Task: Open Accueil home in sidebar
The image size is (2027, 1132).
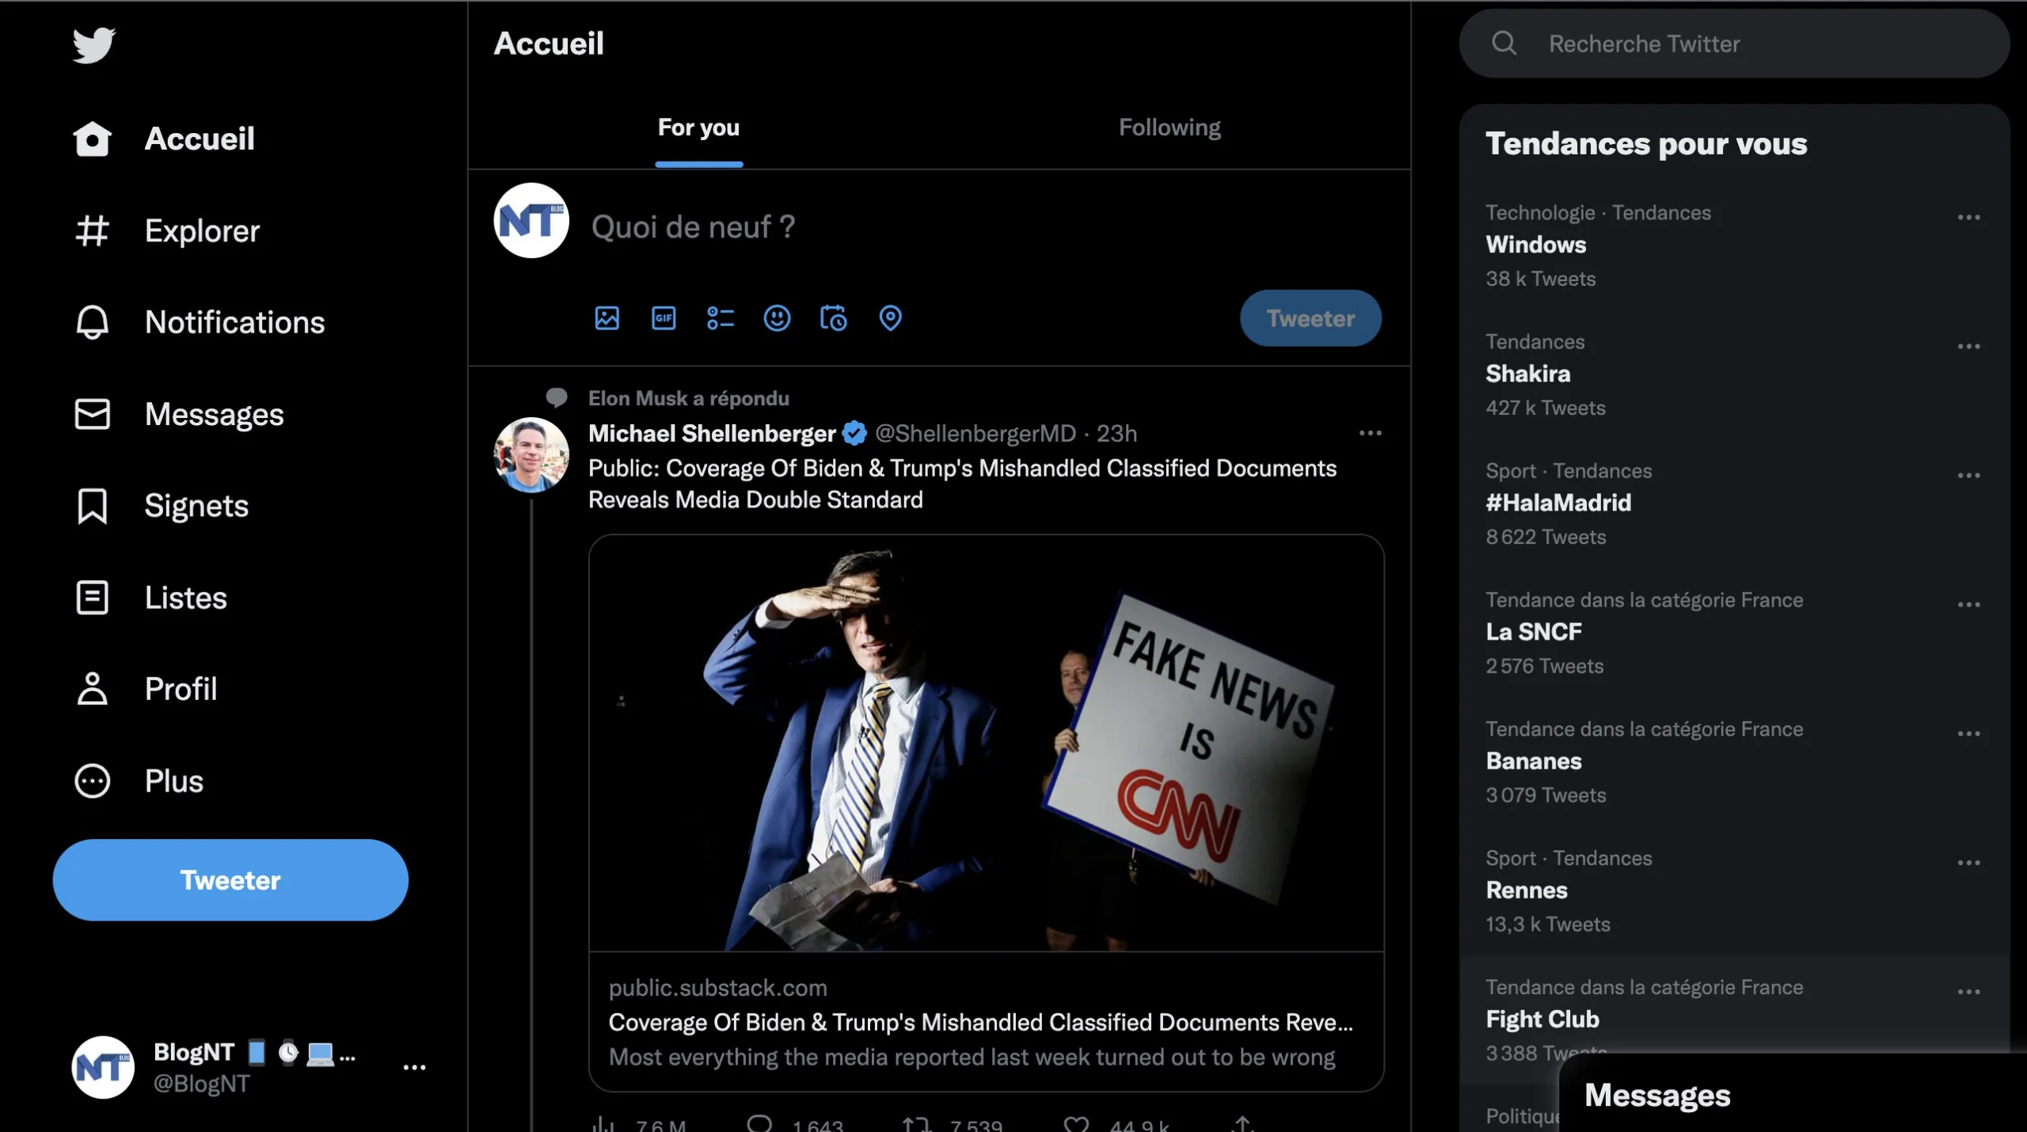Action: (x=164, y=139)
